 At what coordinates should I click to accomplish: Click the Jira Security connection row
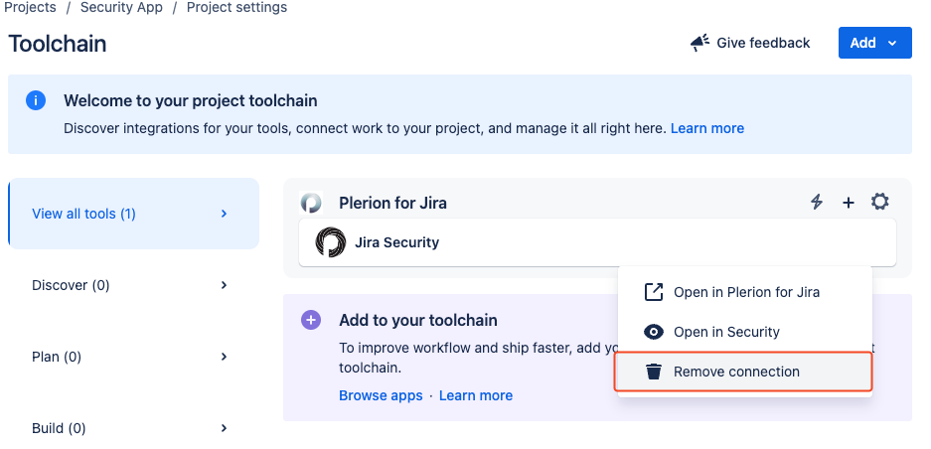point(597,242)
